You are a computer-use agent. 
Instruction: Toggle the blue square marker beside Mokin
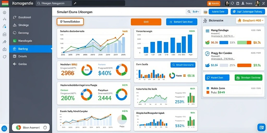pyautogui.click(x=208, y=88)
